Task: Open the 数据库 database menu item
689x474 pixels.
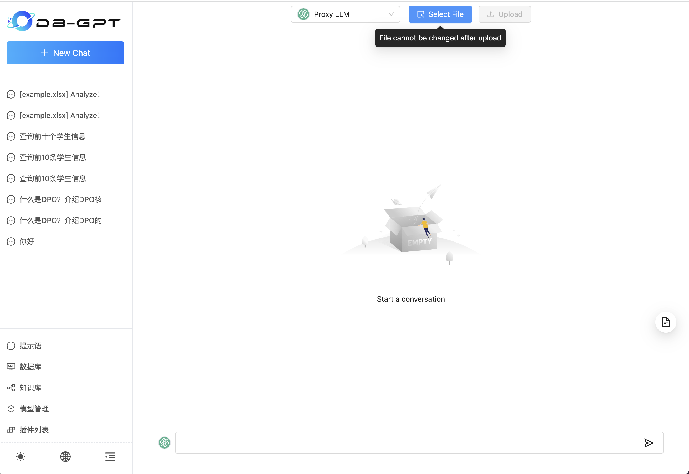Action: (30, 367)
